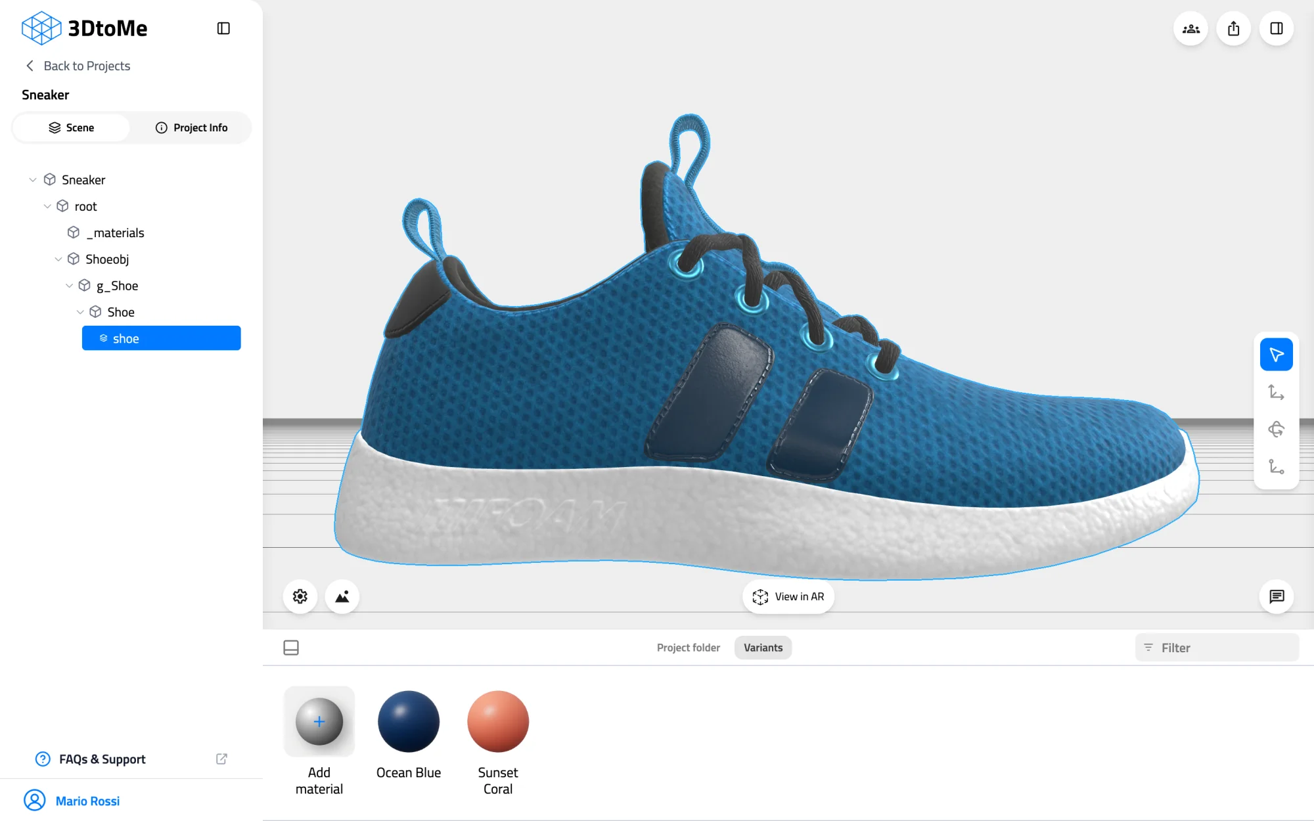
Task: Collapse the g_Shoe tree node
Action: (x=70, y=285)
